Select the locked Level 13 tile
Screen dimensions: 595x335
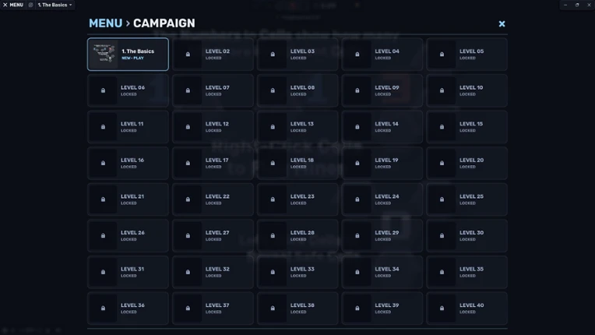(x=297, y=127)
